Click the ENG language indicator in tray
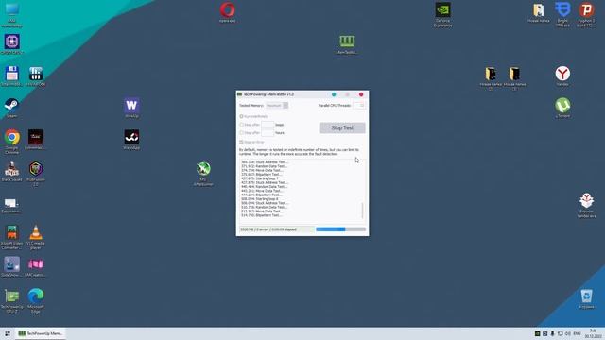 (x=577, y=333)
